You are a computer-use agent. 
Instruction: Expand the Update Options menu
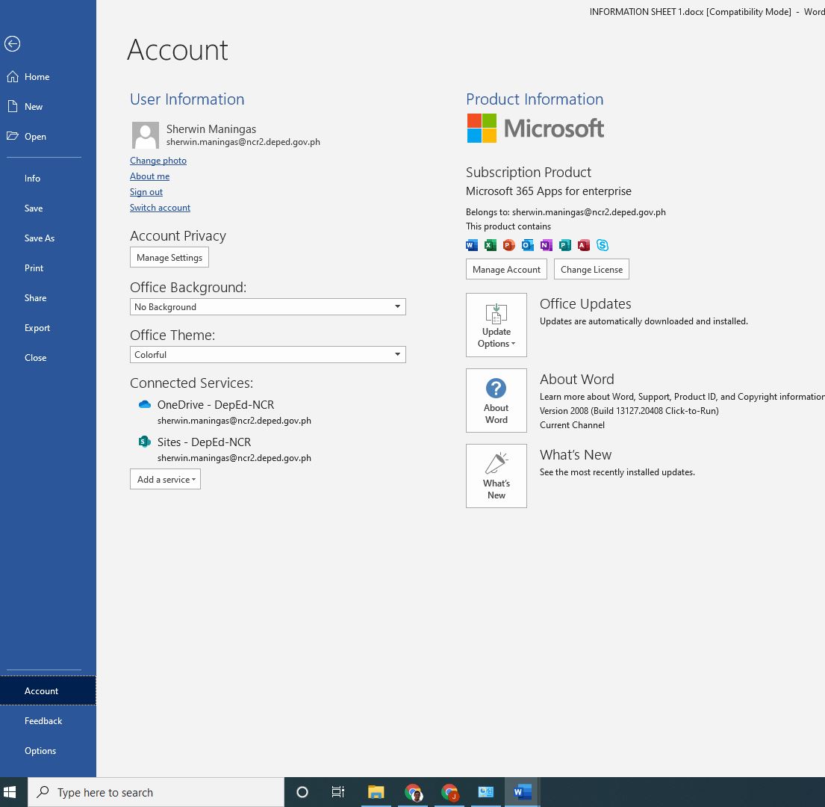496,324
